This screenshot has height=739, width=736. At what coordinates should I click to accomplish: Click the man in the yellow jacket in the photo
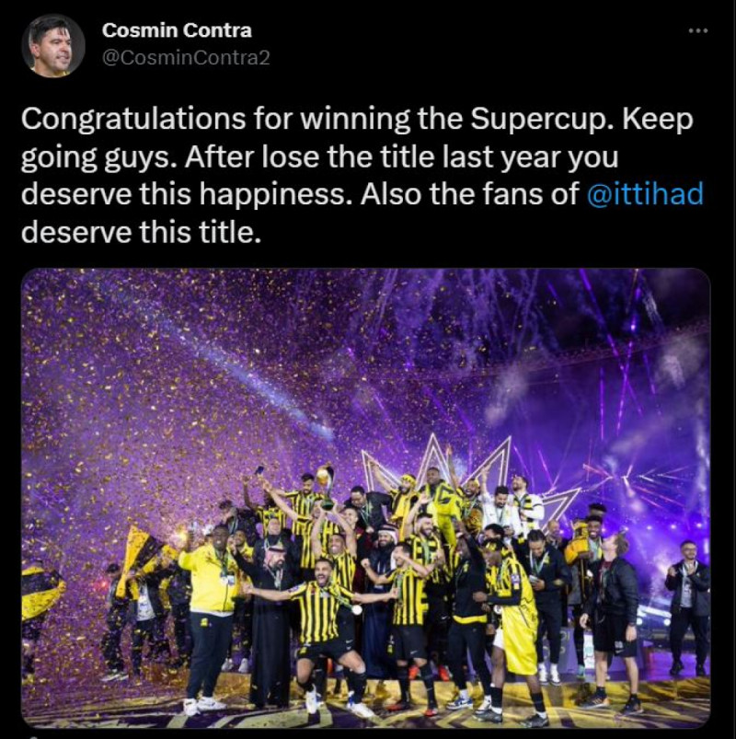tap(211, 615)
